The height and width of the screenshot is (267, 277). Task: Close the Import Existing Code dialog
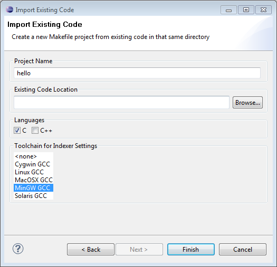click(263, 10)
